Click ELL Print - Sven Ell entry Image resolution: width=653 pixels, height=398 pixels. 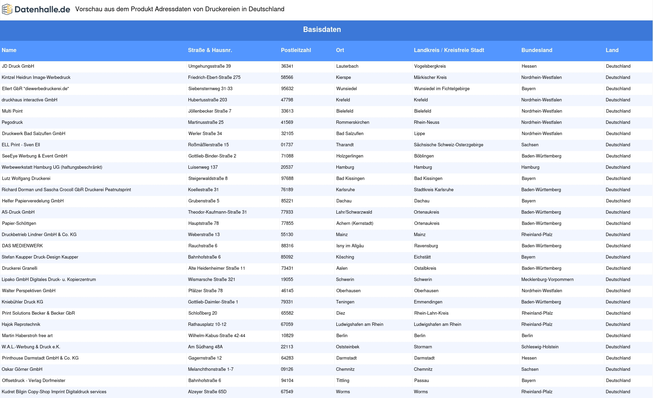(21, 145)
